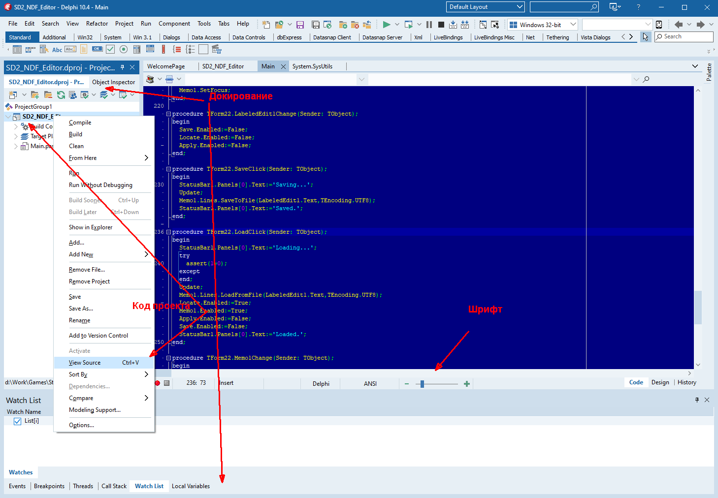Open the Windows 32-bit platform dropdown

(573, 25)
